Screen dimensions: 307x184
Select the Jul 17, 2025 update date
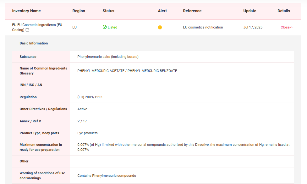253,28
